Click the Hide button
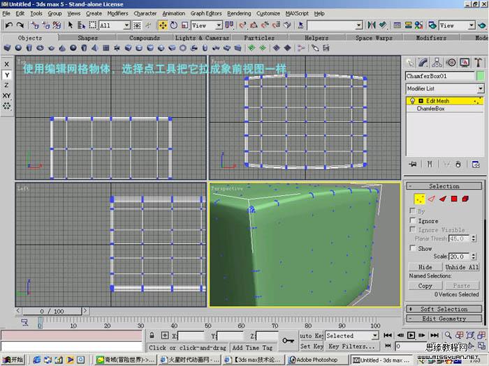 click(x=425, y=267)
